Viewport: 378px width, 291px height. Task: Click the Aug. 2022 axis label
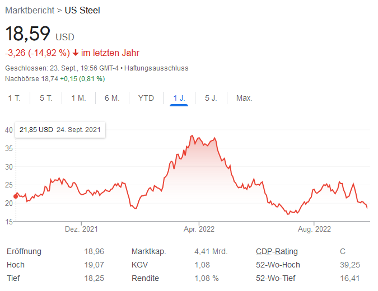coord(314,229)
